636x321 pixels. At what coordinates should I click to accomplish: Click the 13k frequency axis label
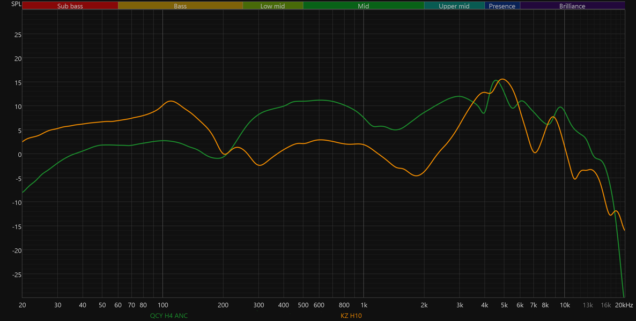pyautogui.click(x=588, y=305)
